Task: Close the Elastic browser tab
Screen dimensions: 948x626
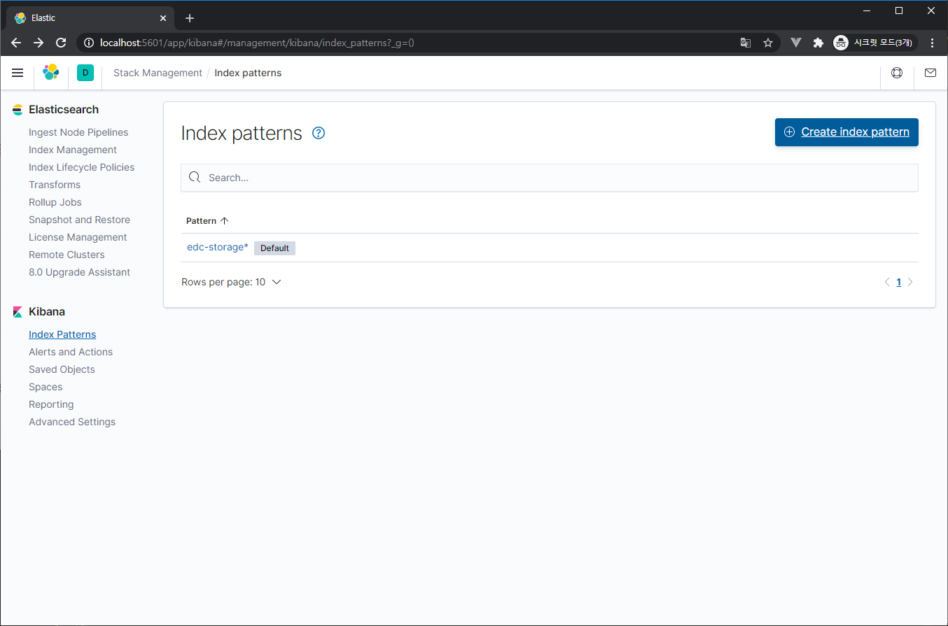Action: (x=162, y=17)
